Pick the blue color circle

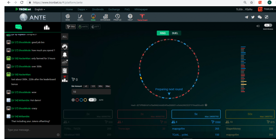(81, 100)
